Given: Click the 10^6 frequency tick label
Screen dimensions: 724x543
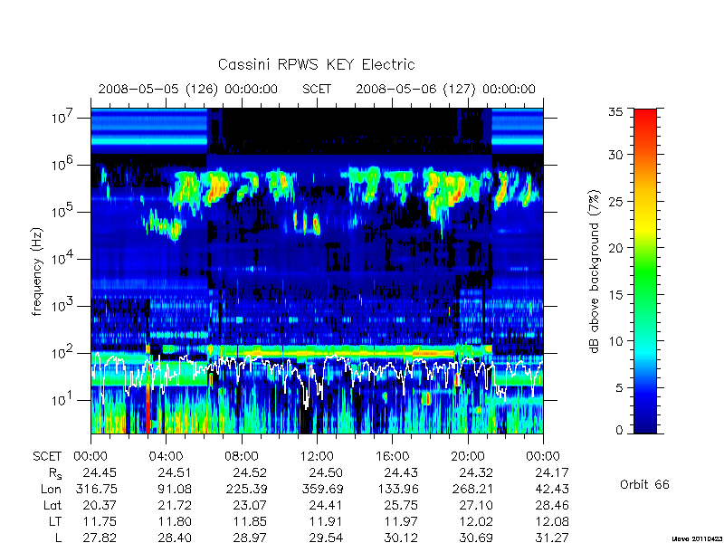Looking at the screenshot, I should [62, 164].
